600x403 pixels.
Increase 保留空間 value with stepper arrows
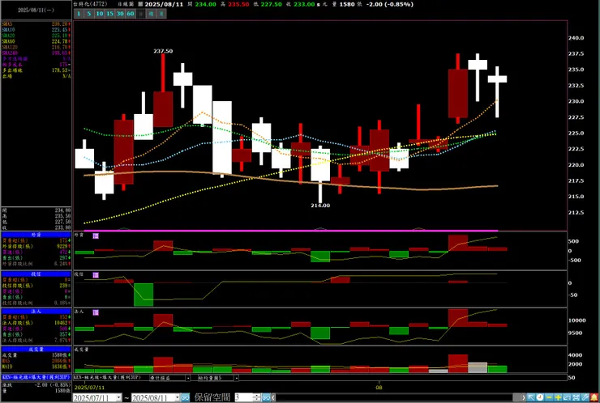point(258,396)
